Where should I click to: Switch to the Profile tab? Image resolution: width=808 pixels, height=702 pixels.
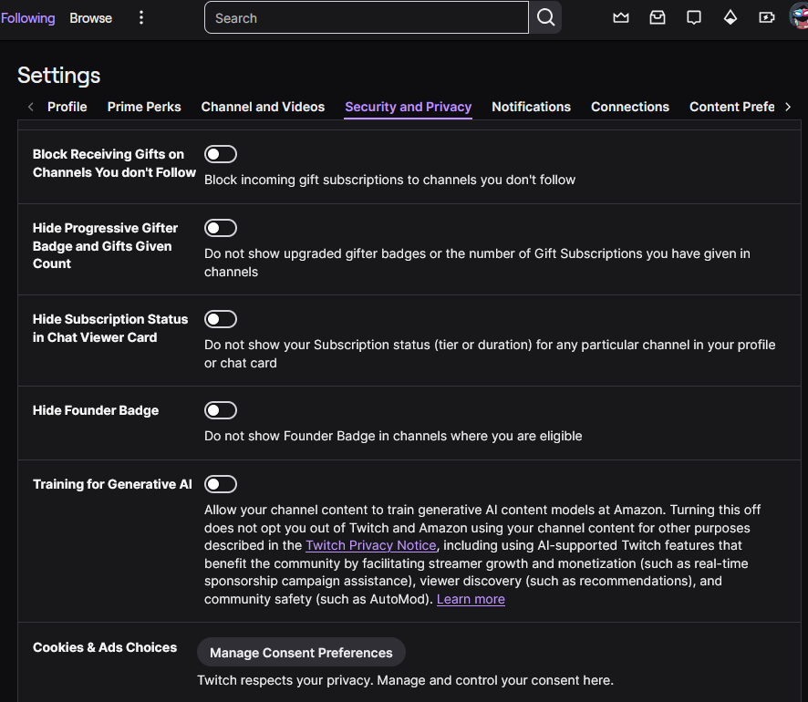[x=67, y=107]
